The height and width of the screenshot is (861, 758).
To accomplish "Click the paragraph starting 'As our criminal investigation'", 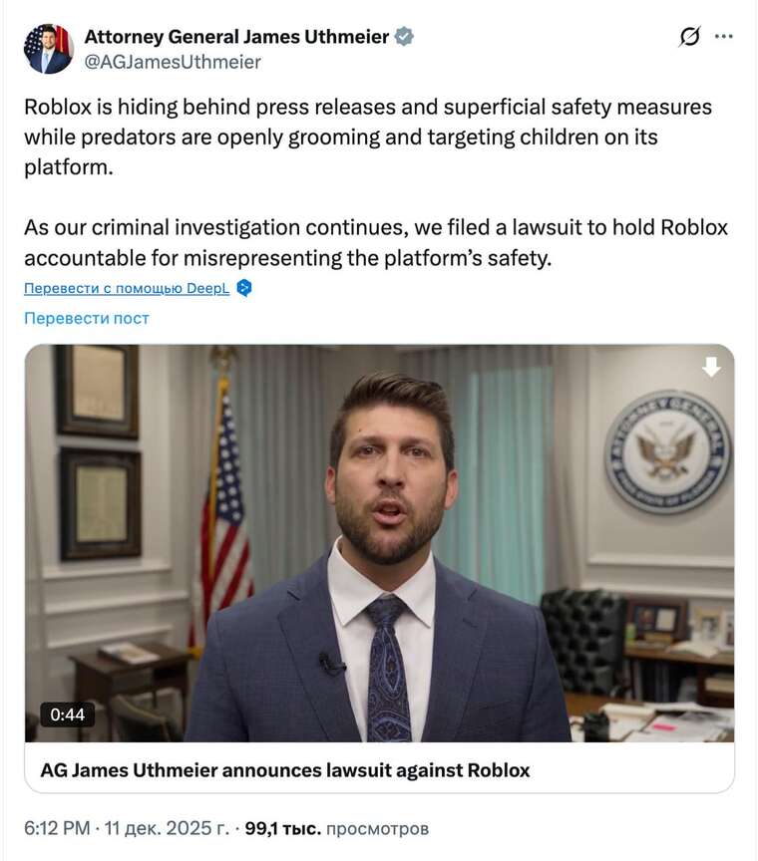I will [x=376, y=242].
